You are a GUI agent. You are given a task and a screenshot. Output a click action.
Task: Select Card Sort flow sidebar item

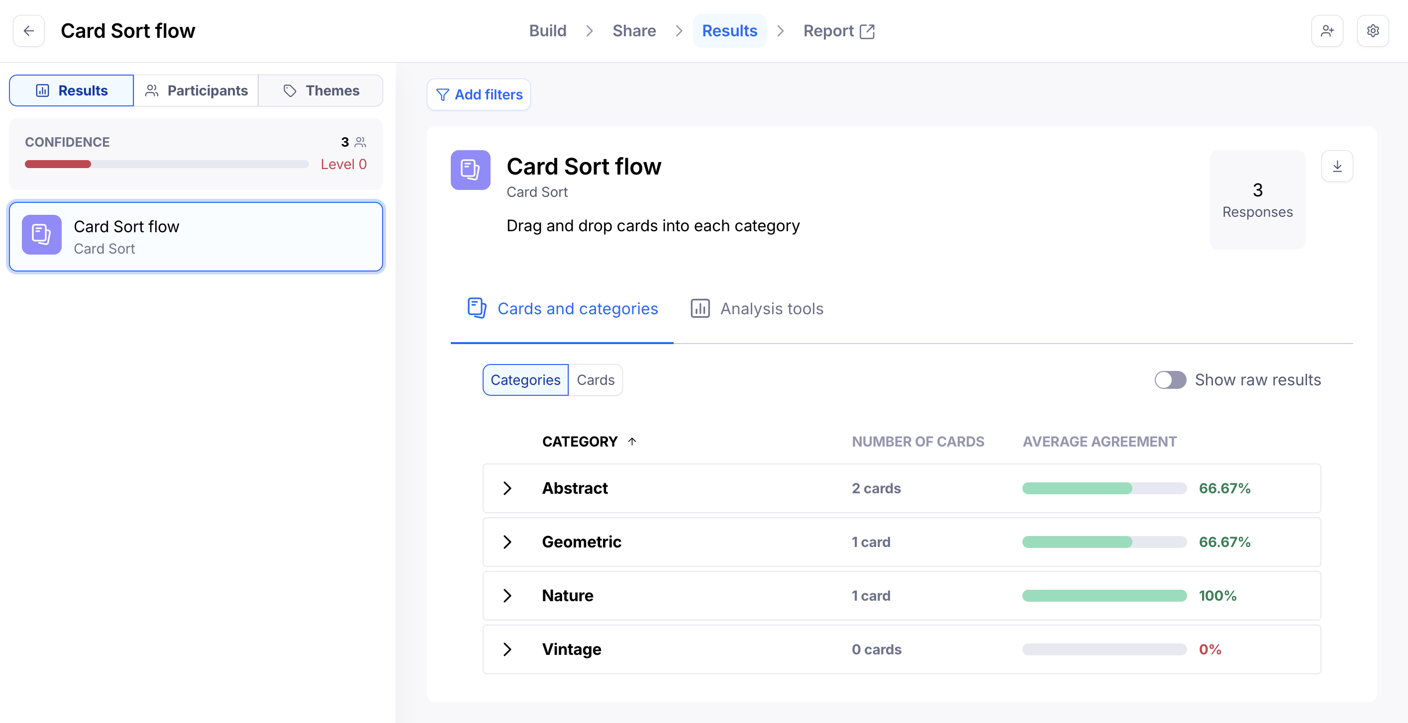coord(196,237)
